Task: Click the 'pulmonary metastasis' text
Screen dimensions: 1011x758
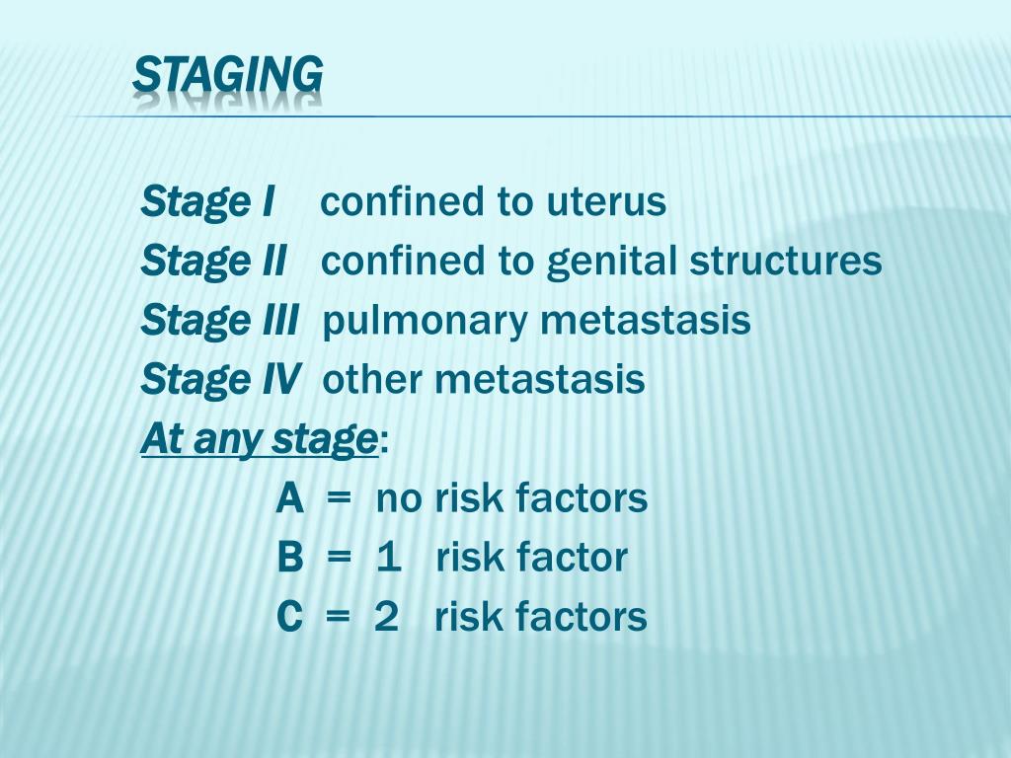Action: (536, 321)
